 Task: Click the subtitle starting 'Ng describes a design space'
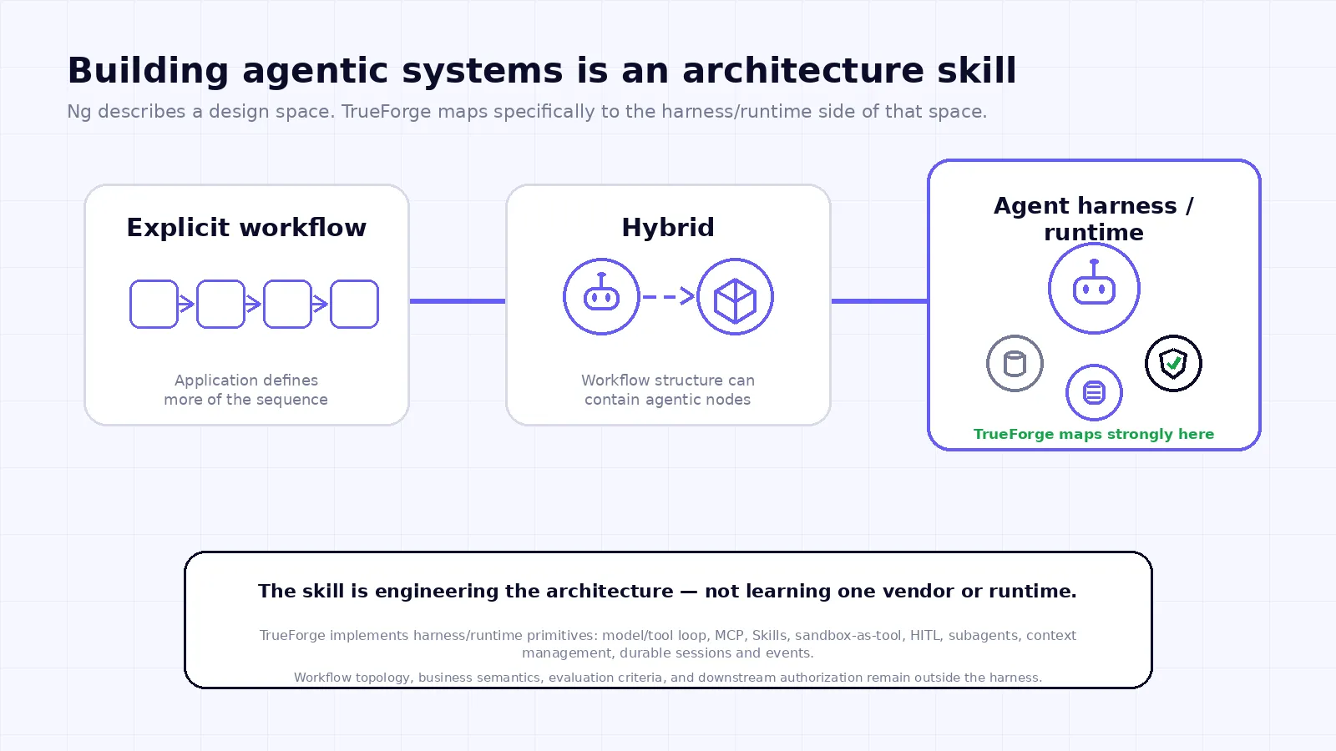point(527,111)
